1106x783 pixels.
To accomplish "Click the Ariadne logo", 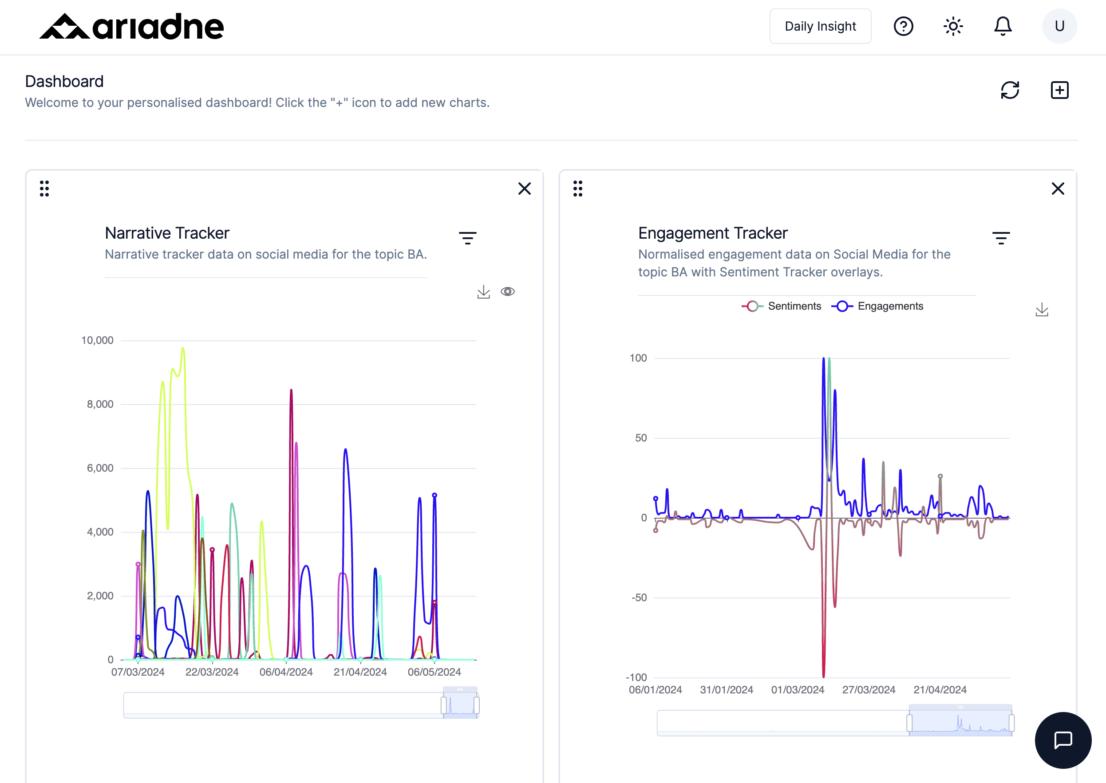I will click(x=131, y=26).
